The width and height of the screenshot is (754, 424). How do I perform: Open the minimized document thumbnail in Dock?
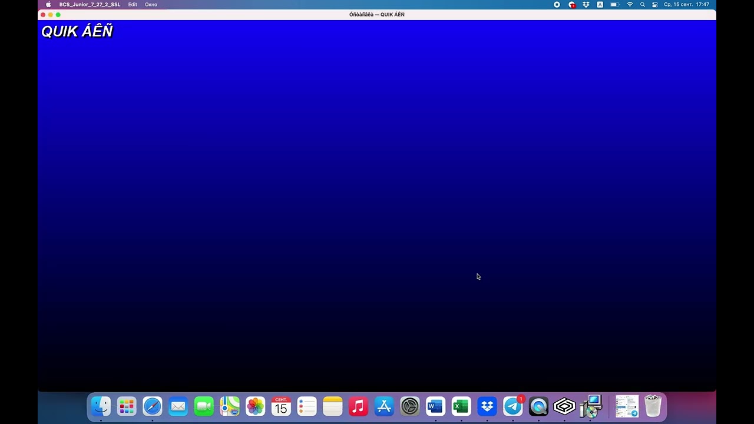click(x=627, y=406)
